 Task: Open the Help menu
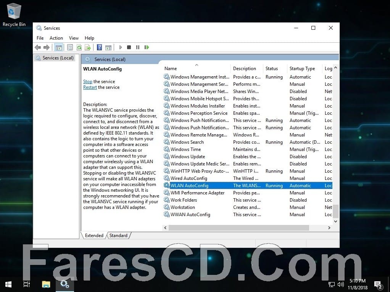(89, 38)
